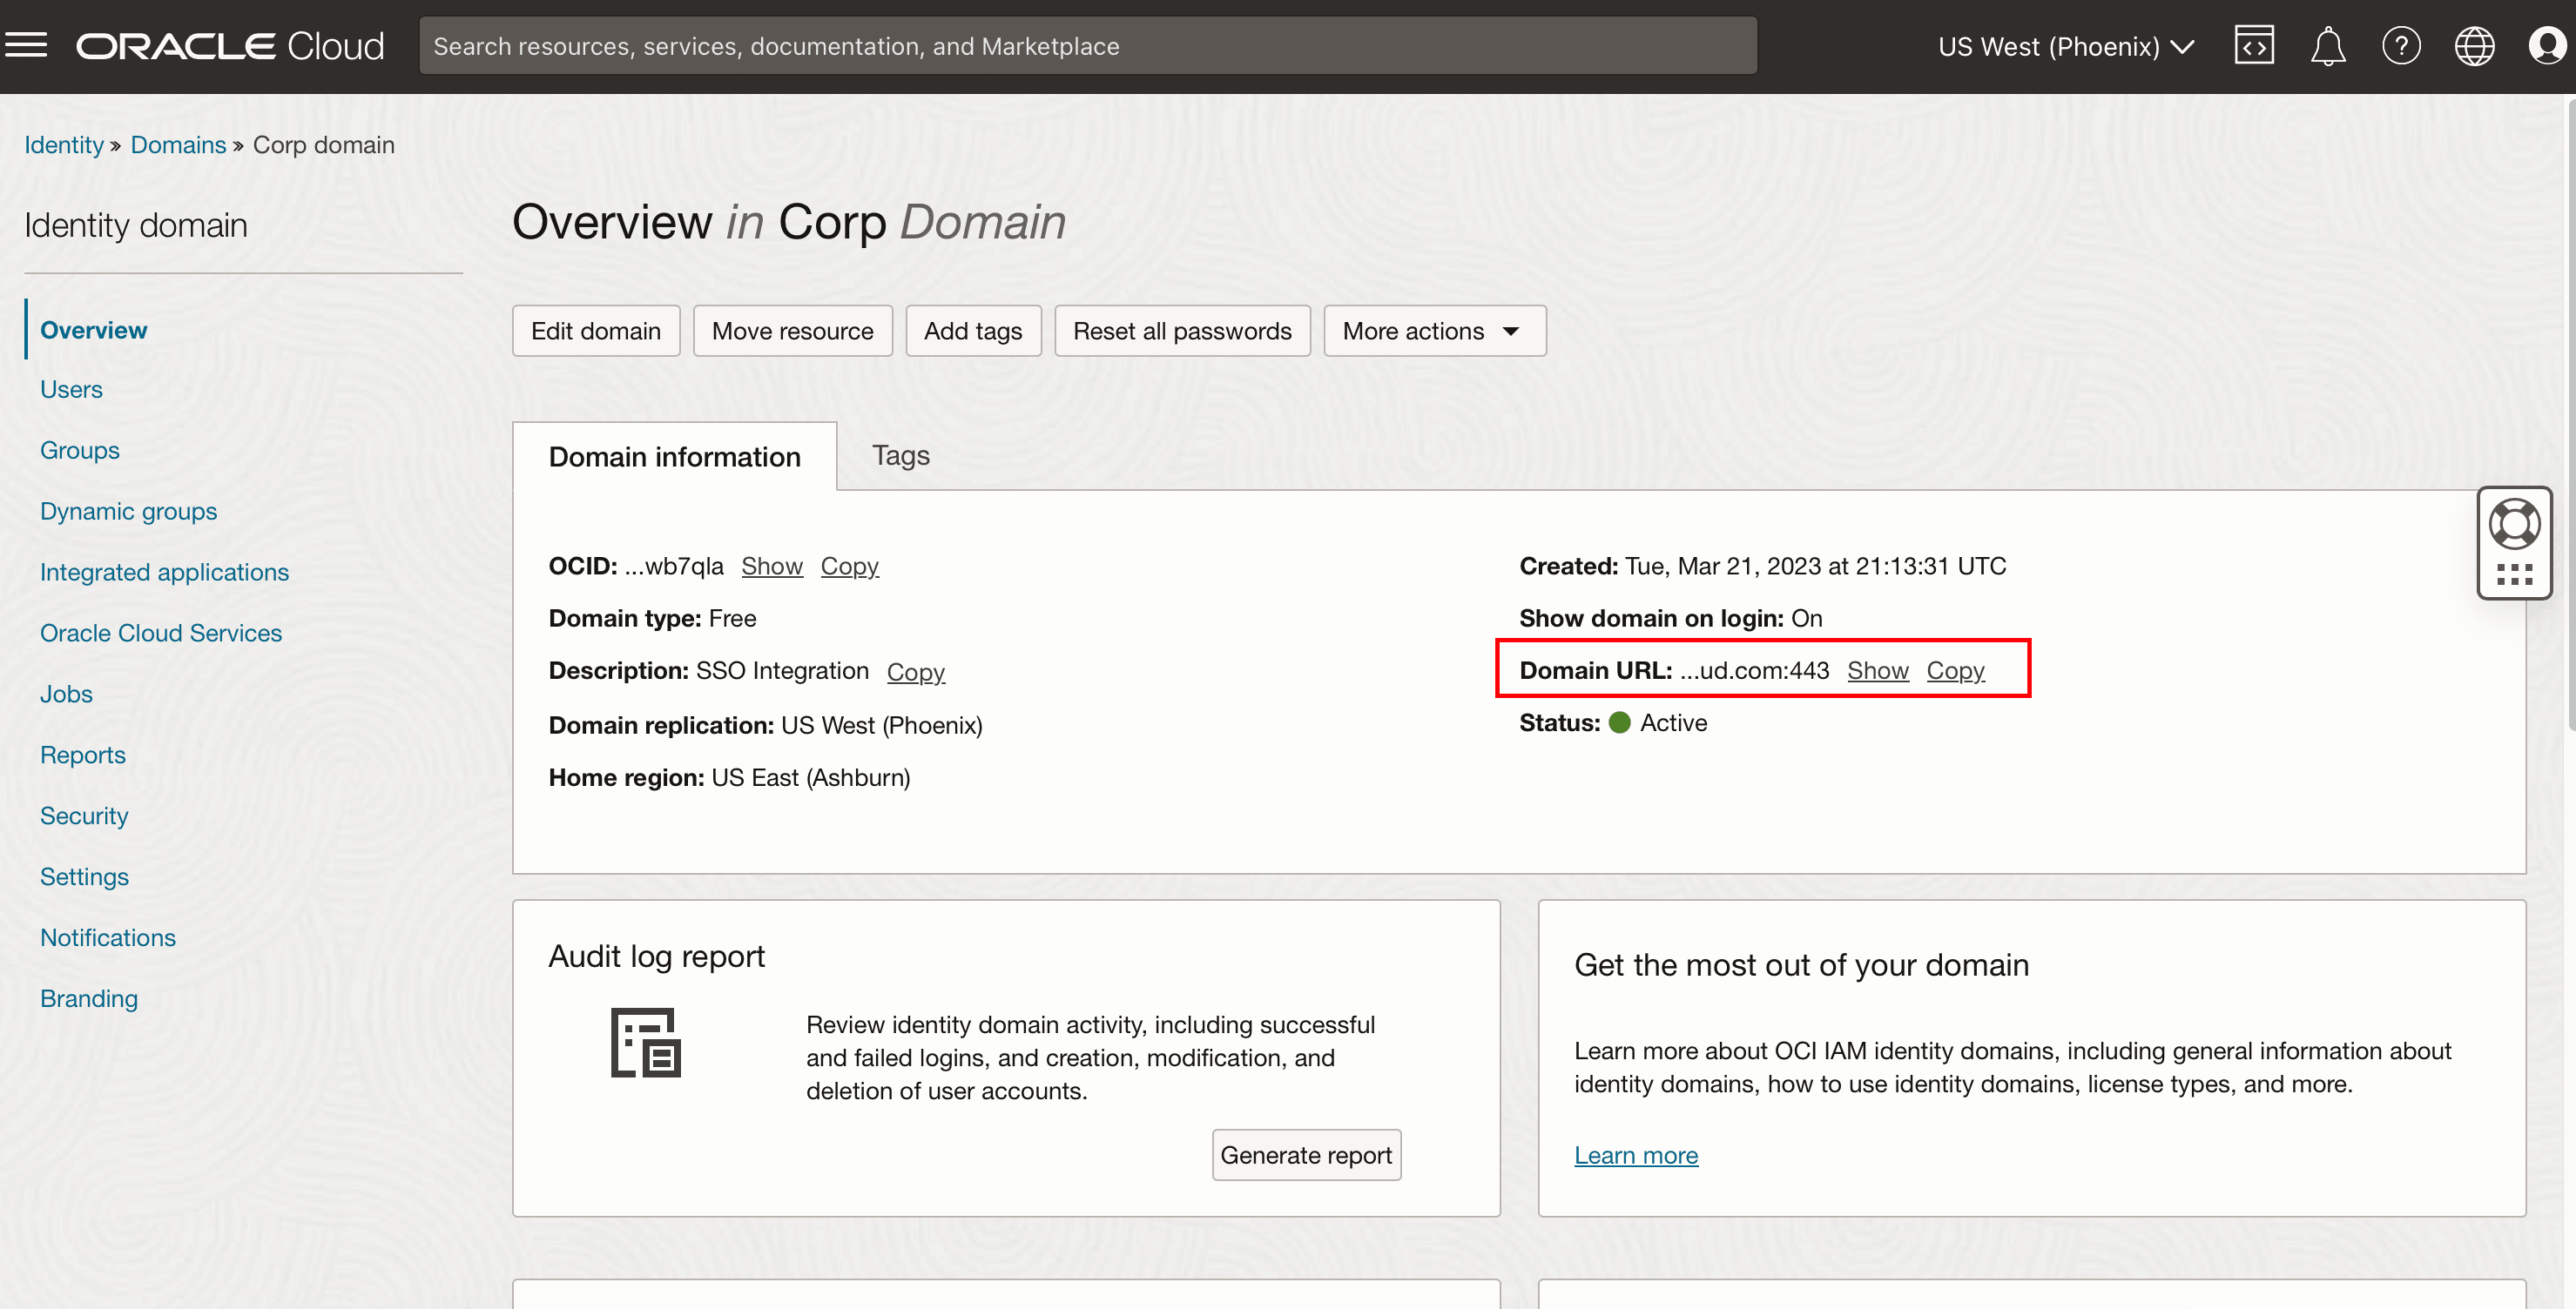Copy the Description text
The image size is (2576, 1309).
point(916,673)
